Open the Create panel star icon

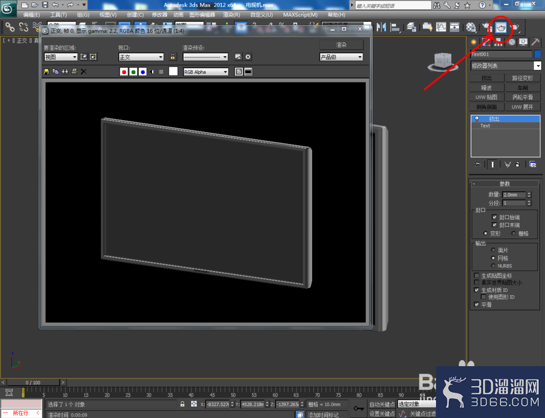tap(474, 42)
